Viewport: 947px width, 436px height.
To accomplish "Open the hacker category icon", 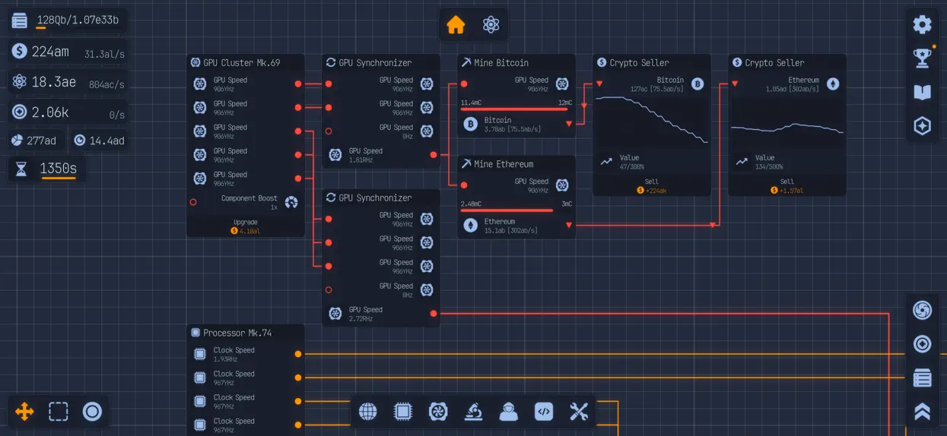I will (x=508, y=412).
